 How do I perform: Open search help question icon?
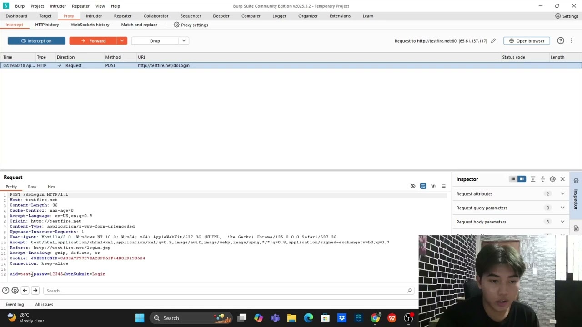click(x=5, y=291)
